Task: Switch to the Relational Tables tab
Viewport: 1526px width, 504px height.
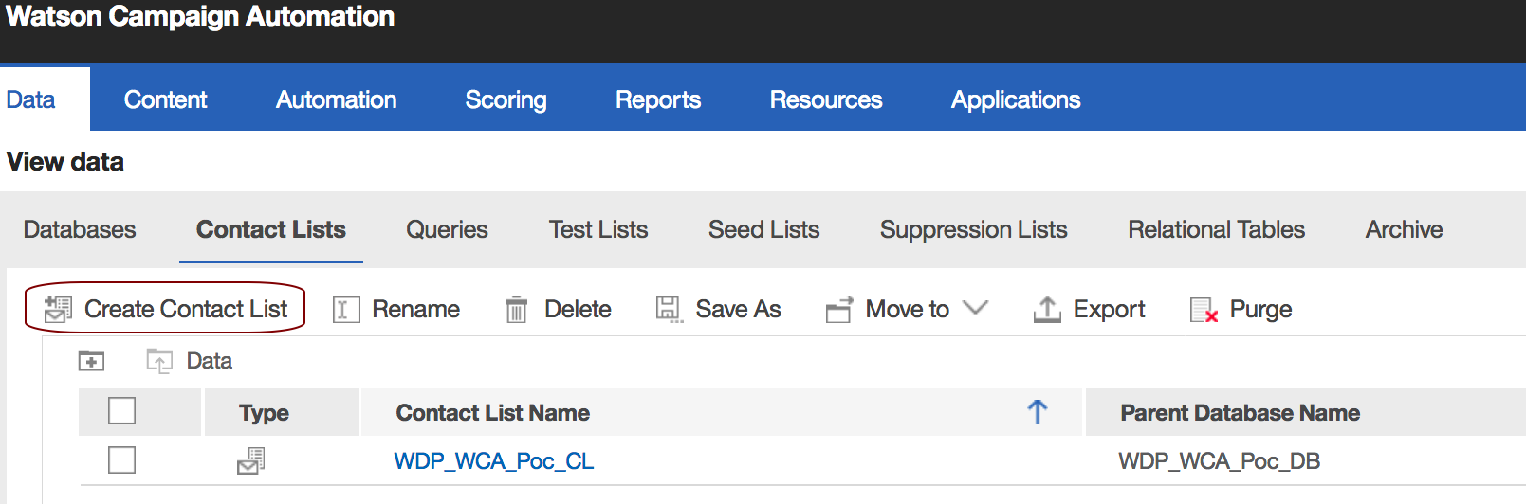Action: [x=1216, y=229]
